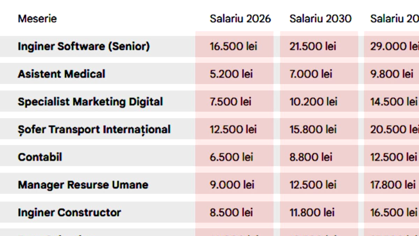Select the 10.200 lei salary cell

point(313,101)
